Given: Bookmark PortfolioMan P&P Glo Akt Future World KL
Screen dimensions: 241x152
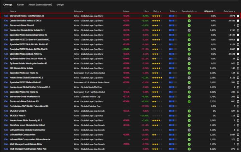Looking at the screenshot, I should 238,106.
